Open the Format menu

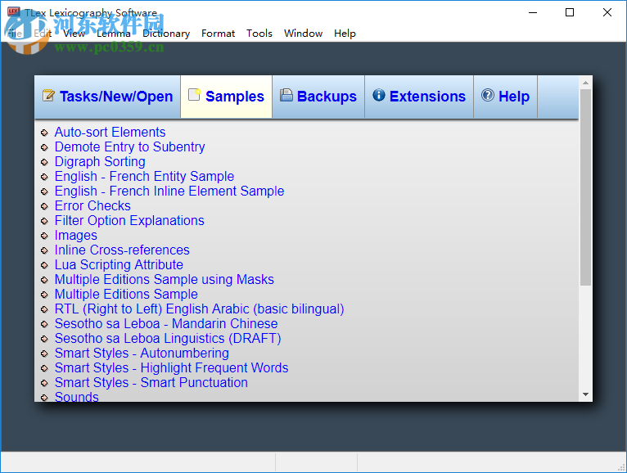(x=218, y=34)
